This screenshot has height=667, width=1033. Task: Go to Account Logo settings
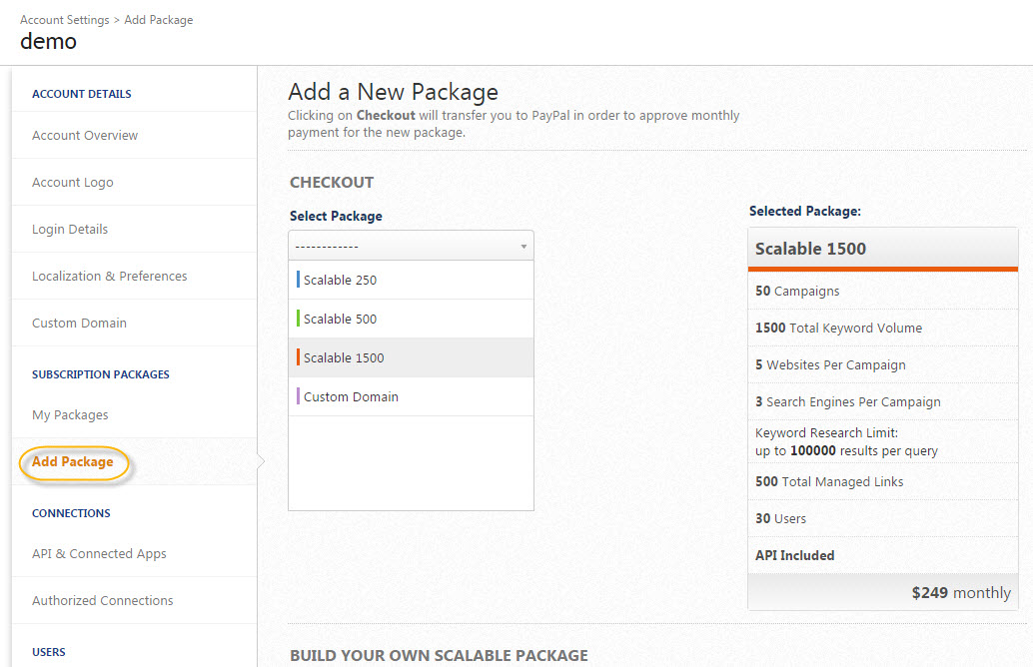click(73, 182)
